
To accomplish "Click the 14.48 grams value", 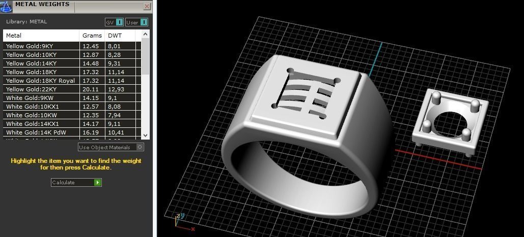I will click(x=91, y=63).
